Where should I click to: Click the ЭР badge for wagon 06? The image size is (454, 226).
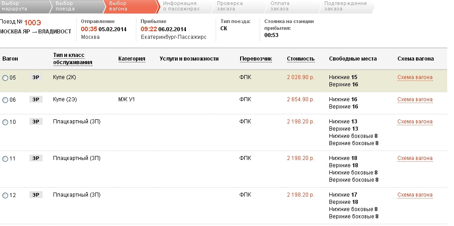tap(36, 99)
